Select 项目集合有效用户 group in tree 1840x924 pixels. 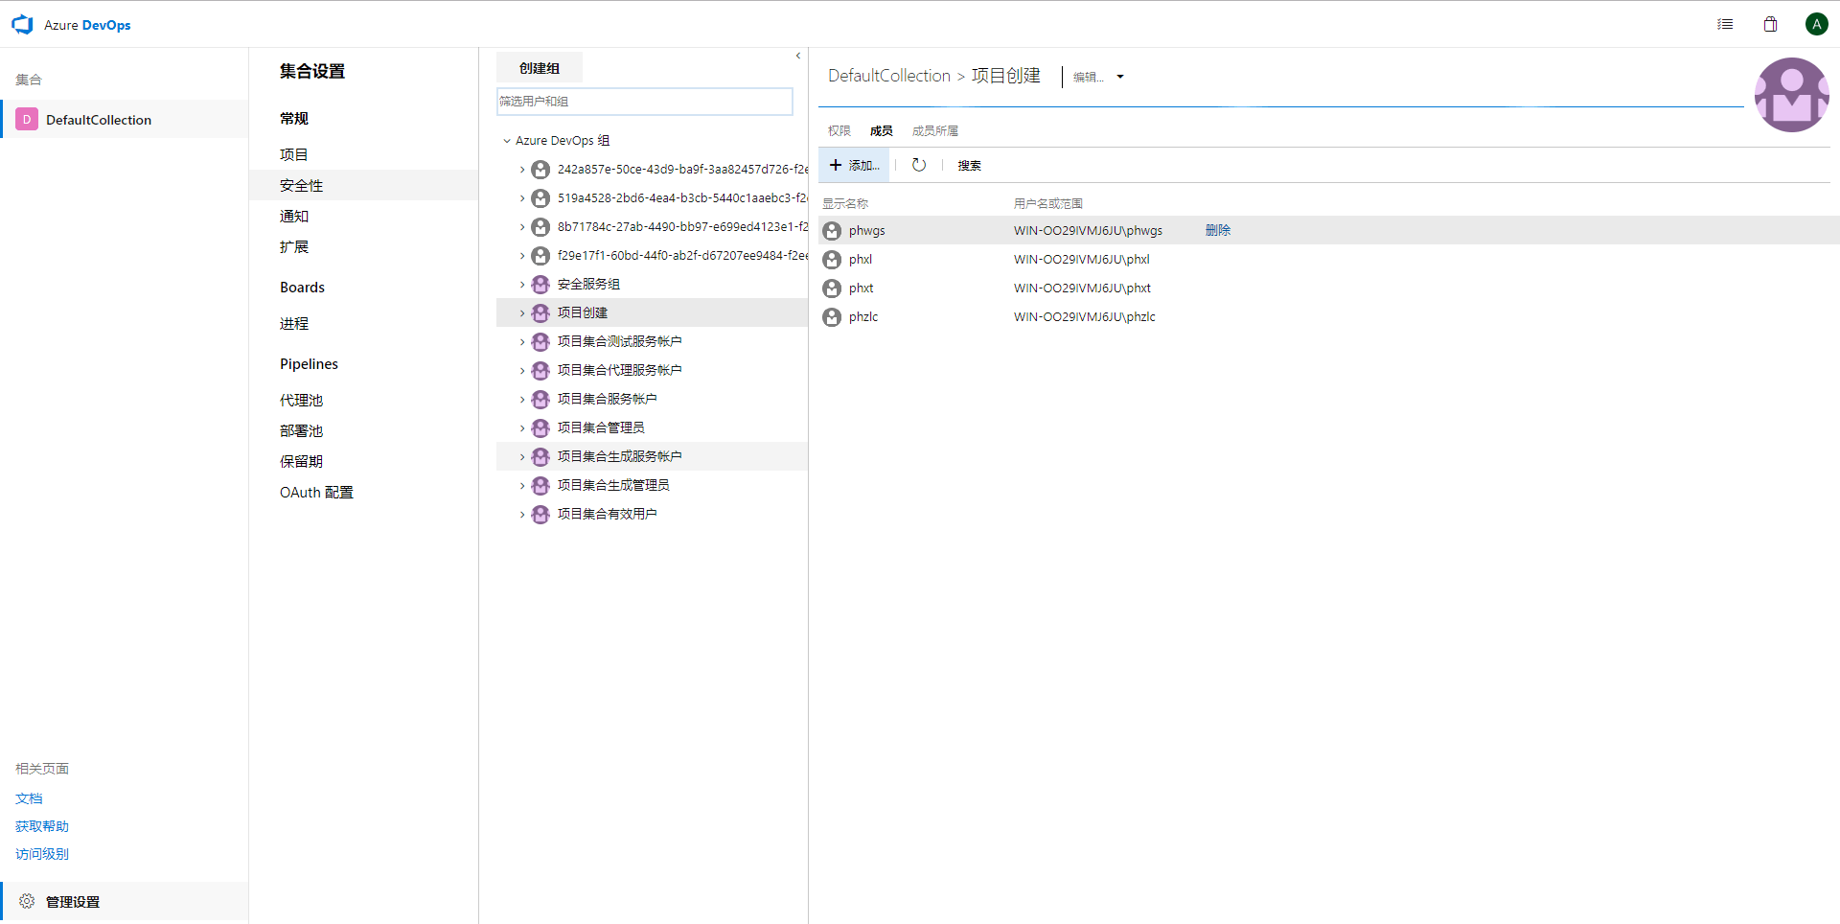click(607, 514)
